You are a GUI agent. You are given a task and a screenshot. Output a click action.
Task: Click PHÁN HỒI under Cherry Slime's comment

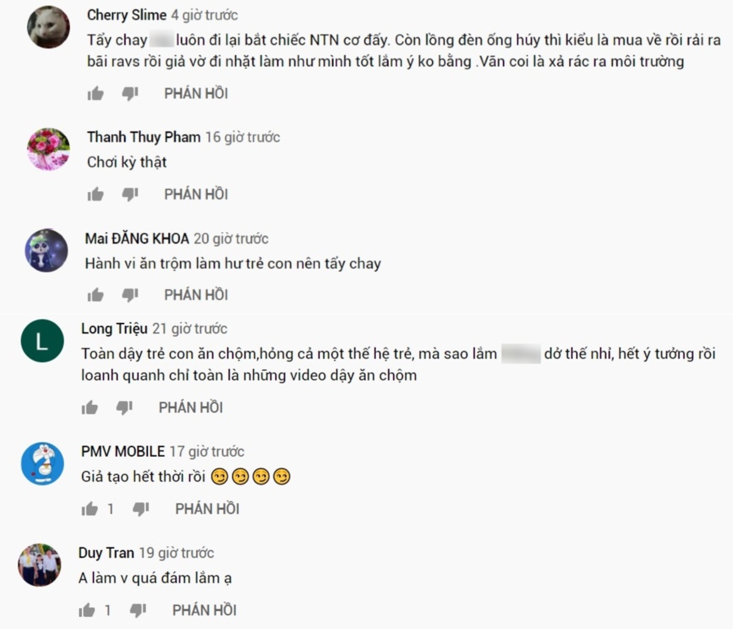click(196, 92)
